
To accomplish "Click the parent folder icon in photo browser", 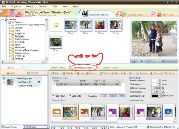I will [x=56, y=25].
